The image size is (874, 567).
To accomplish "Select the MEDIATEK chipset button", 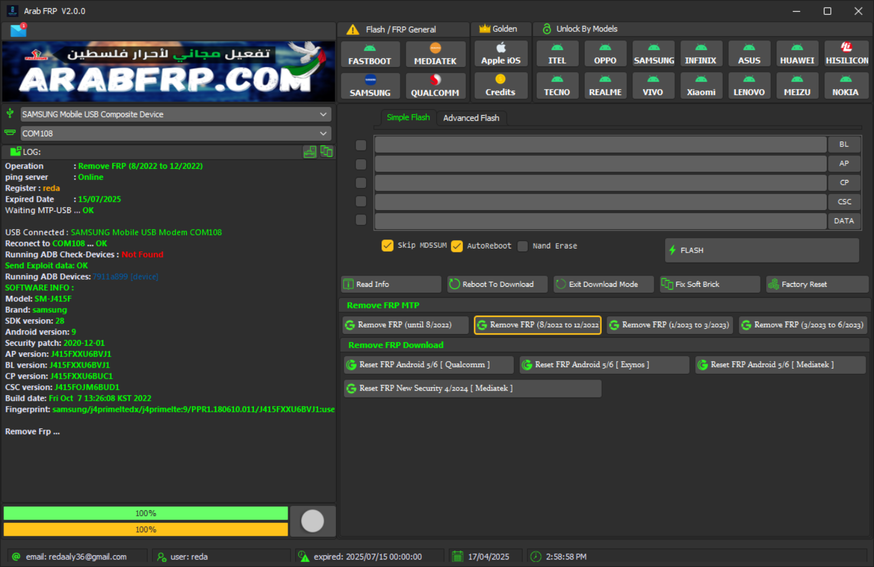I will pos(435,54).
